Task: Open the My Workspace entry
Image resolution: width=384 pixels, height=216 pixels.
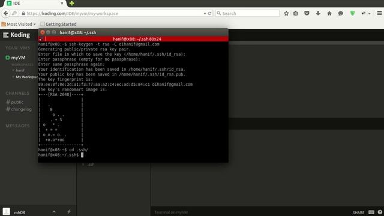Action: [26, 77]
